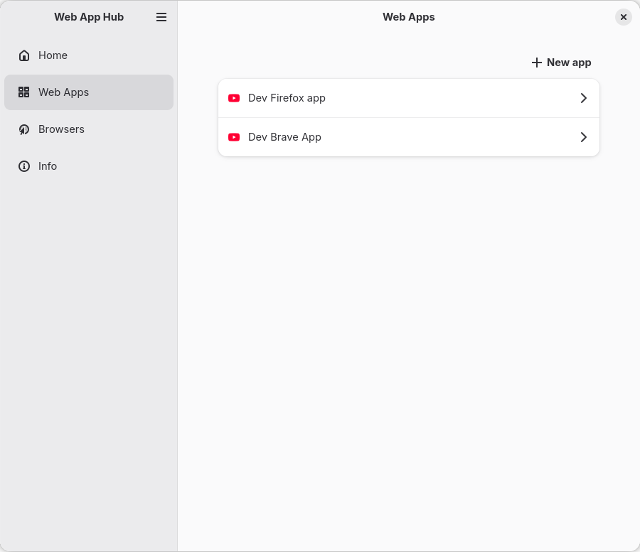Image resolution: width=640 pixels, height=552 pixels.
Task: Click the Browsers sidebar icon
Action: [x=24, y=129]
